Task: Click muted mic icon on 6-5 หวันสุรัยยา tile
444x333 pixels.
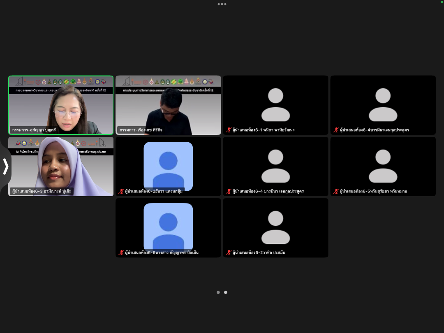Action: pyautogui.click(x=336, y=191)
